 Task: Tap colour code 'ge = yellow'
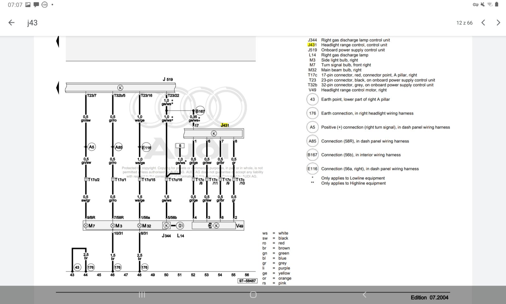pos(276,273)
